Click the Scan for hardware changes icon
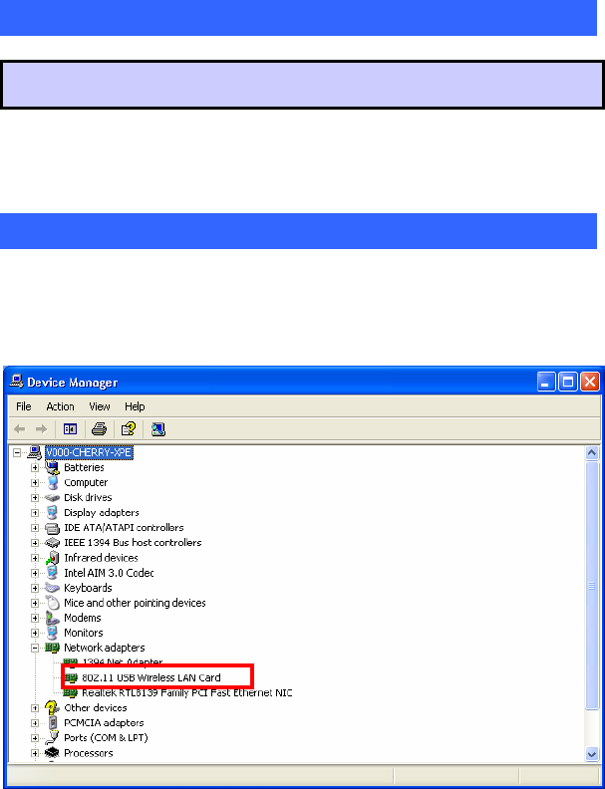Screen dimensions: 605x789 (x=158, y=428)
